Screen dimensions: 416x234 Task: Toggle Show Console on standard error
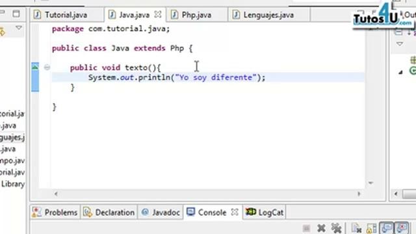tap(402, 228)
